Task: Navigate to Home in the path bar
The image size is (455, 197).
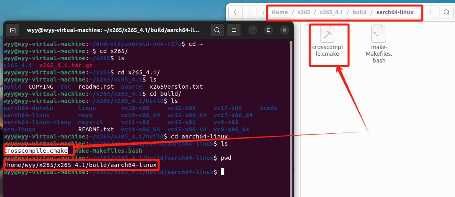Action: tap(279, 12)
